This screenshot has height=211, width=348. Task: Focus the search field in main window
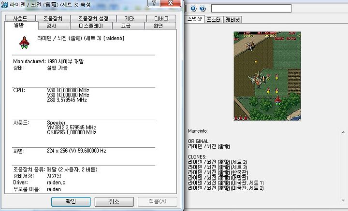(251, 8)
